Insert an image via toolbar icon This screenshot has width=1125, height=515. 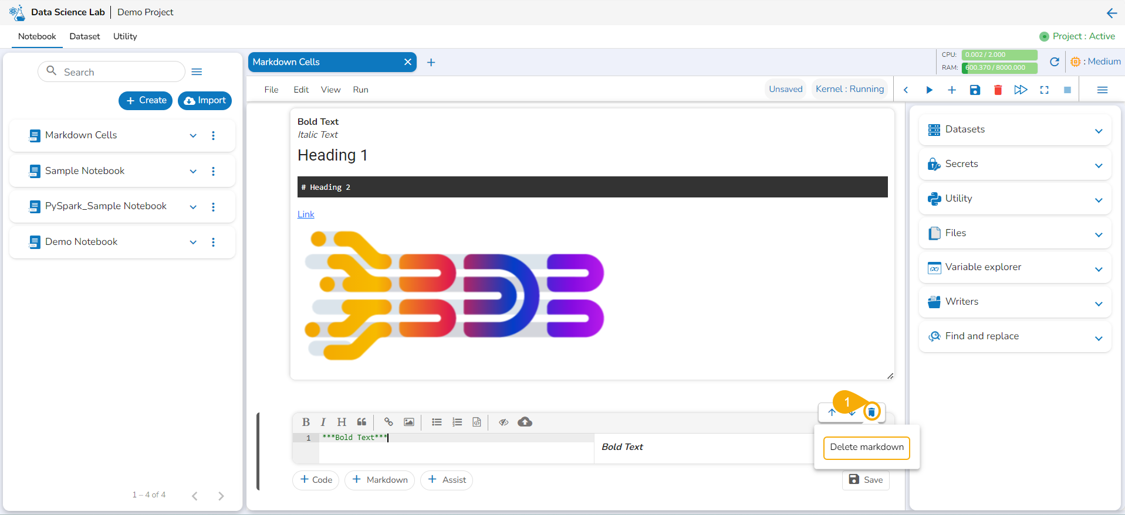[x=409, y=422]
